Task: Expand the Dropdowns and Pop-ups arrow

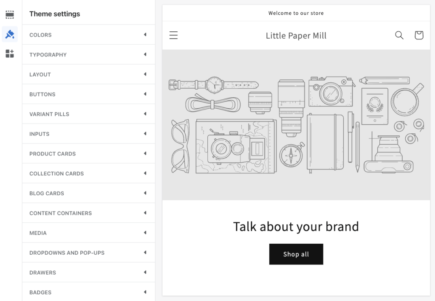Action: point(145,253)
